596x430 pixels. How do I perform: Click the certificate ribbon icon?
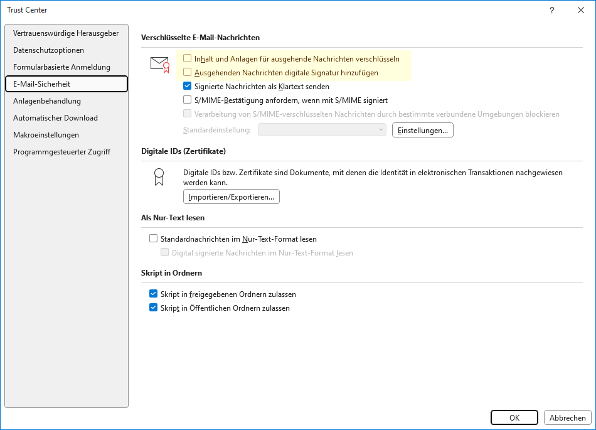159,177
